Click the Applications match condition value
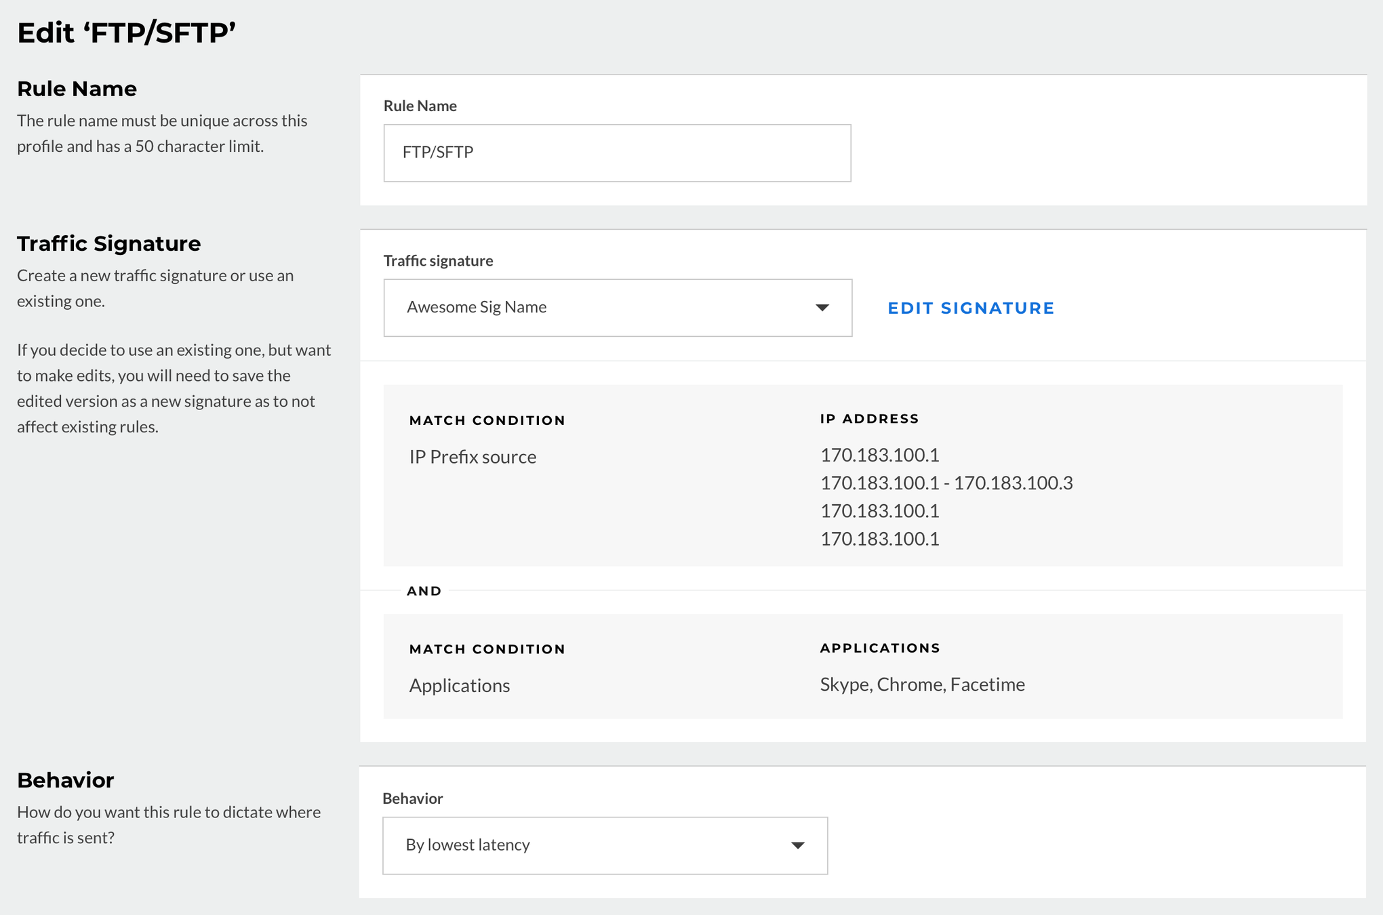 (459, 685)
